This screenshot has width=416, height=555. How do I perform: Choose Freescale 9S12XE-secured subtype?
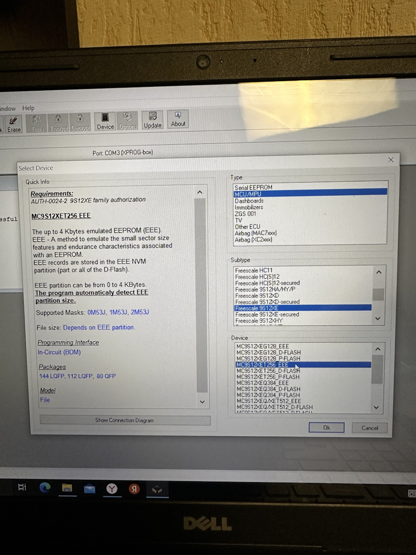303,314
